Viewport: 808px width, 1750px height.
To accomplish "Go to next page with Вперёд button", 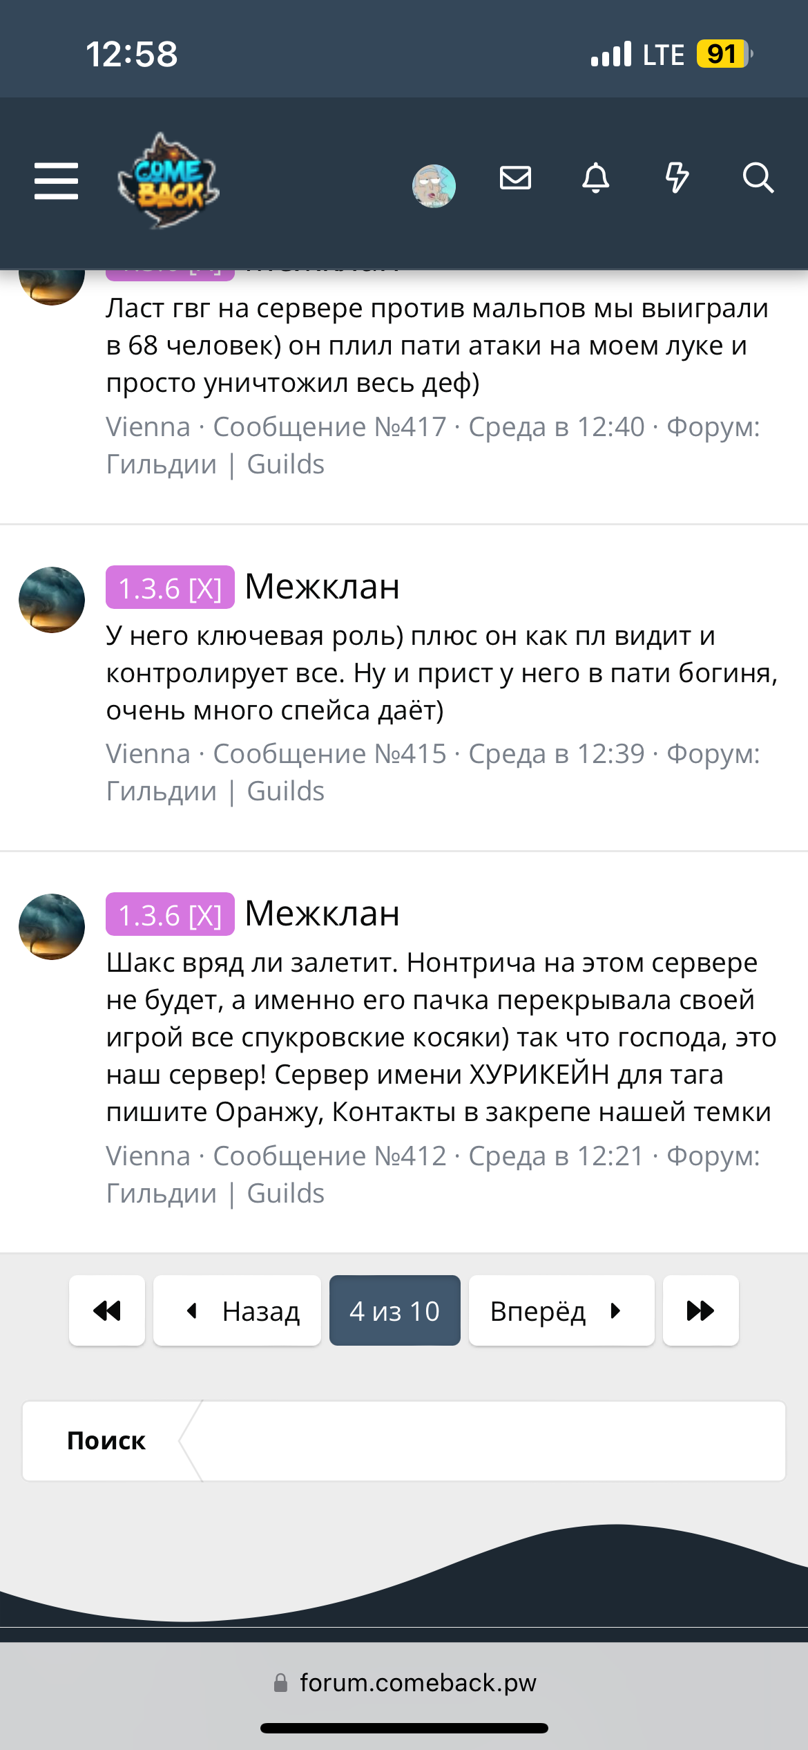I will (x=561, y=1310).
